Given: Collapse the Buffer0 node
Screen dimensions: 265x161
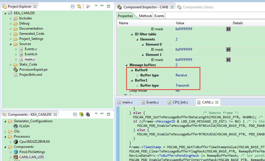Looking at the screenshot, I should coord(132,70).
